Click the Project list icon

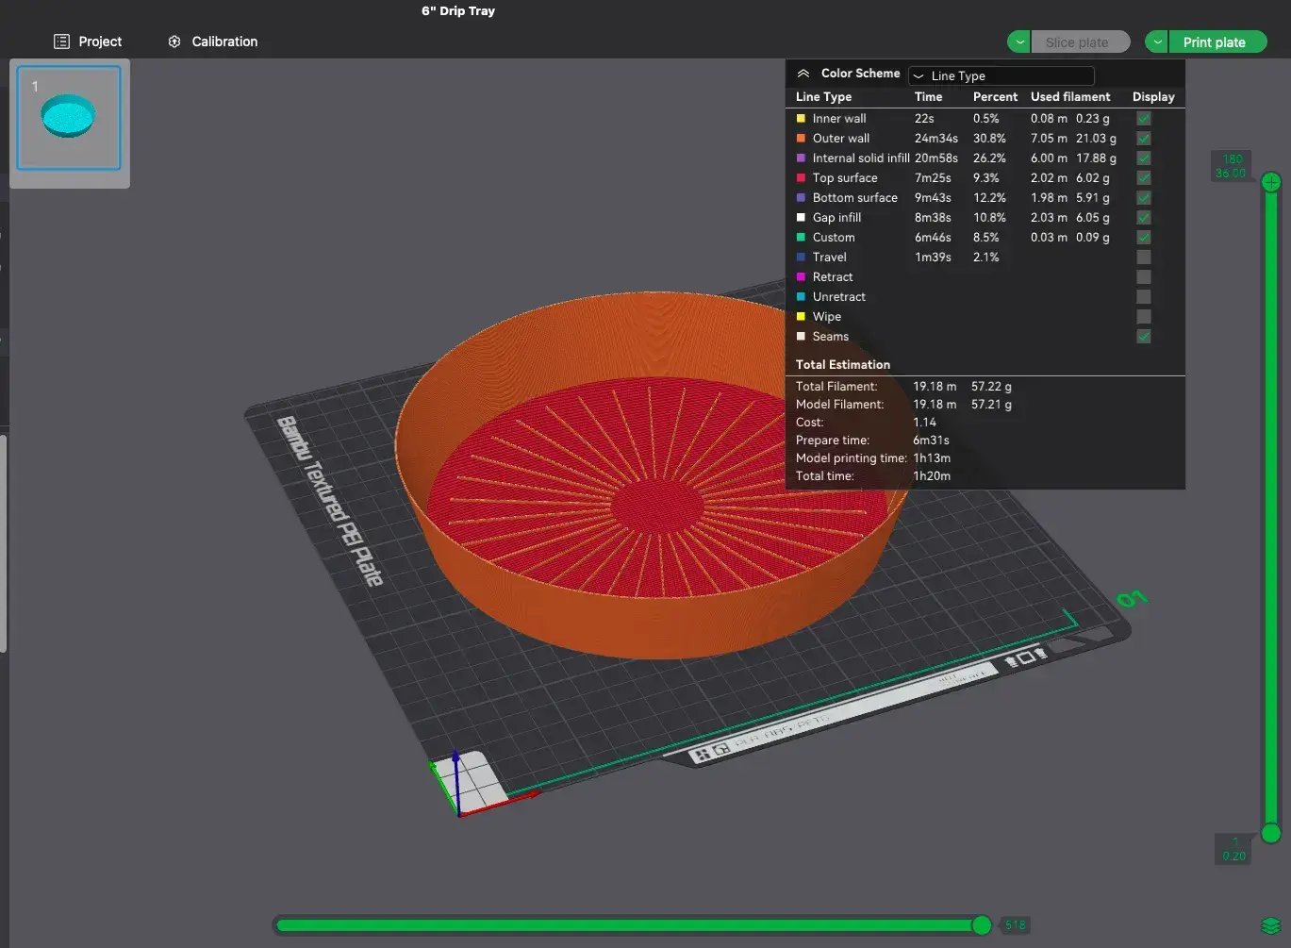tap(61, 42)
